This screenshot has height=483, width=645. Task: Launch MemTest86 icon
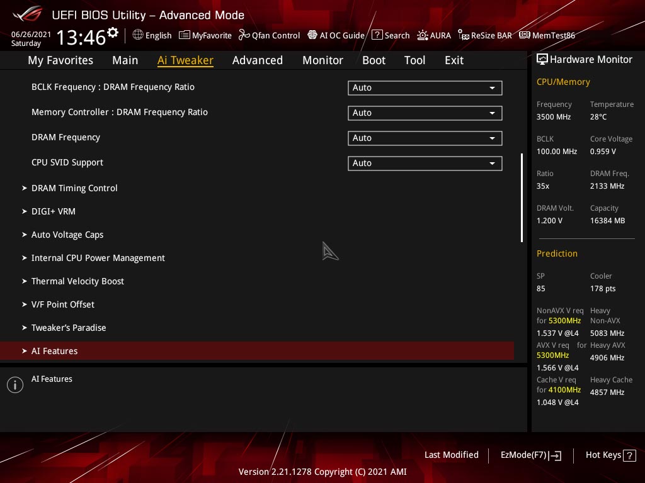coord(525,35)
